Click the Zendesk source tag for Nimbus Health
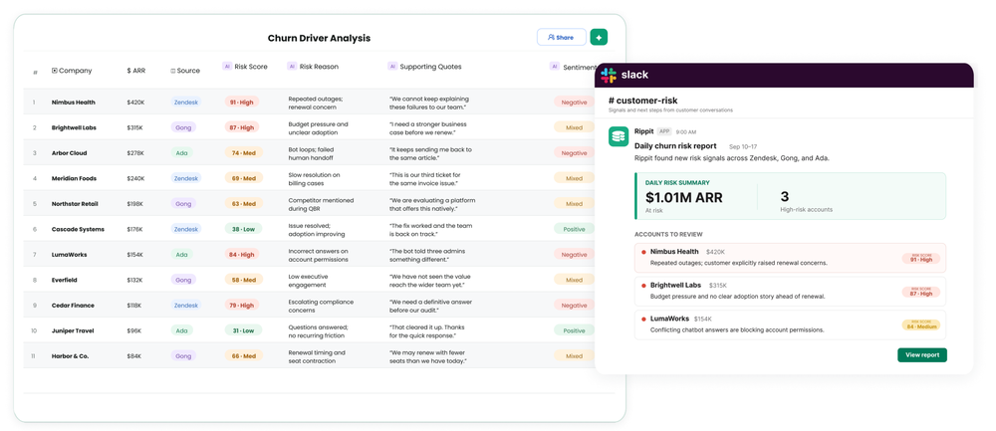This screenshot has width=996, height=431. (185, 102)
